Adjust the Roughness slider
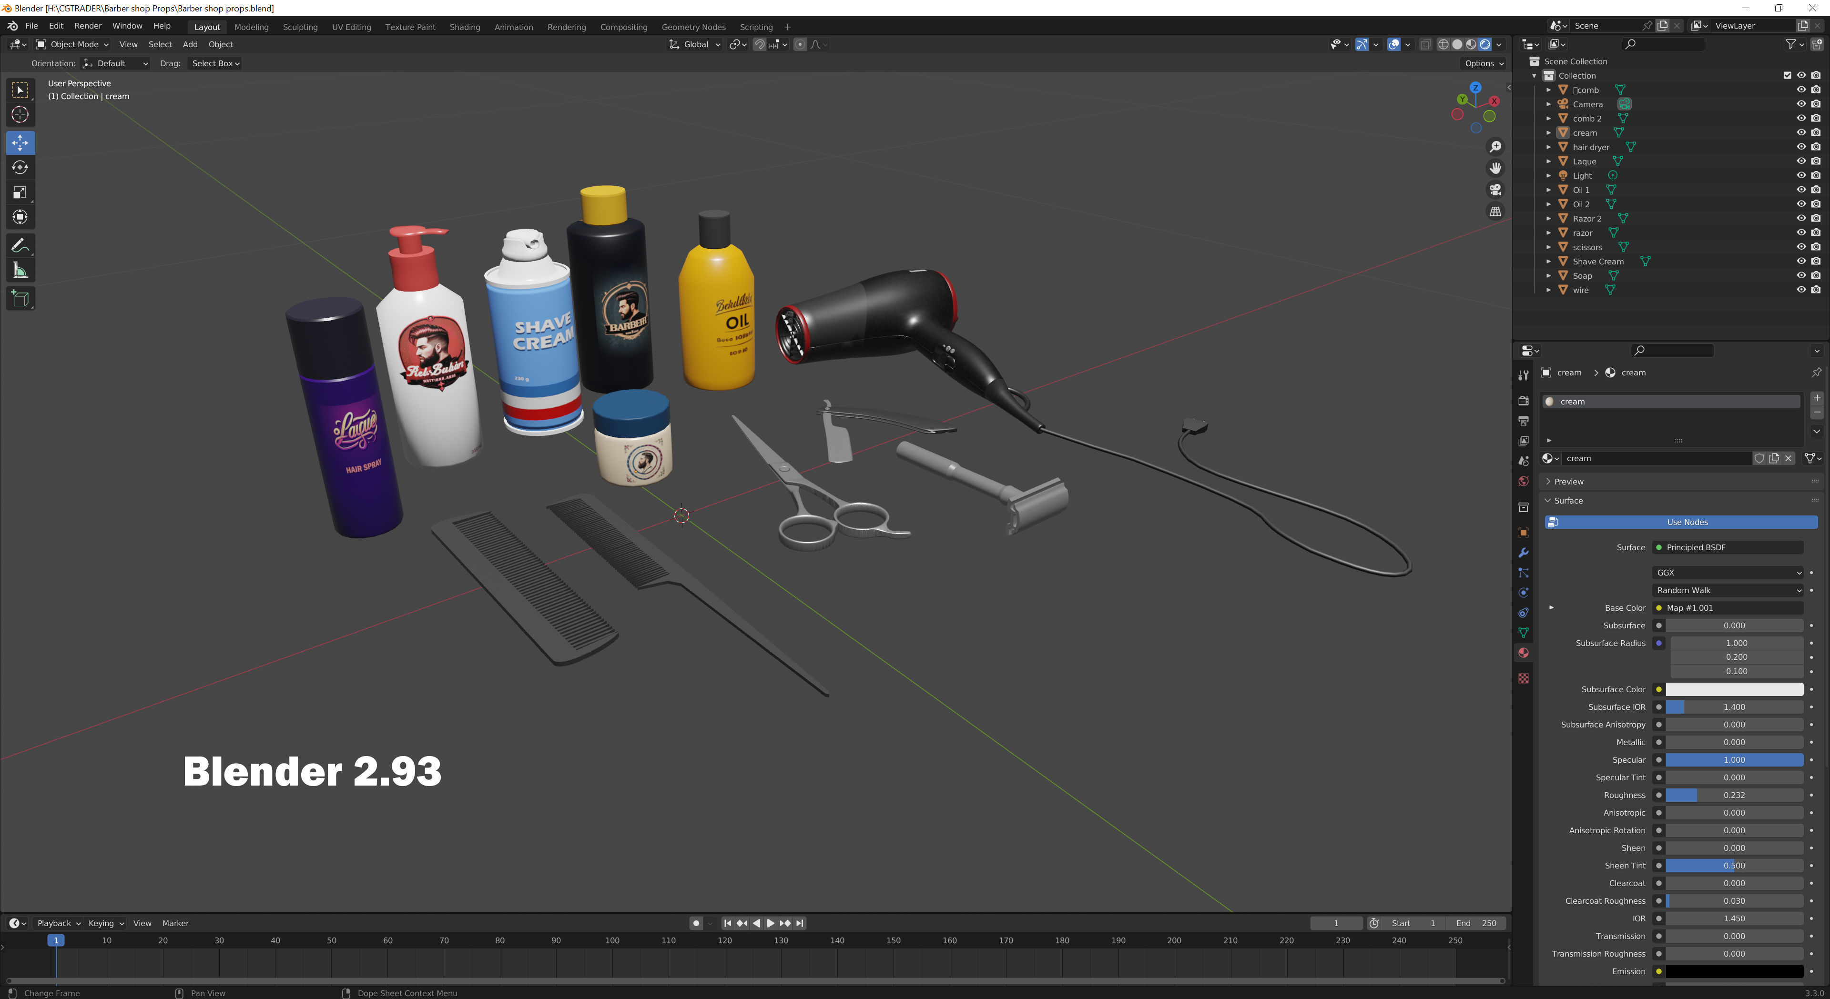The height and width of the screenshot is (999, 1830). click(1734, 795)
